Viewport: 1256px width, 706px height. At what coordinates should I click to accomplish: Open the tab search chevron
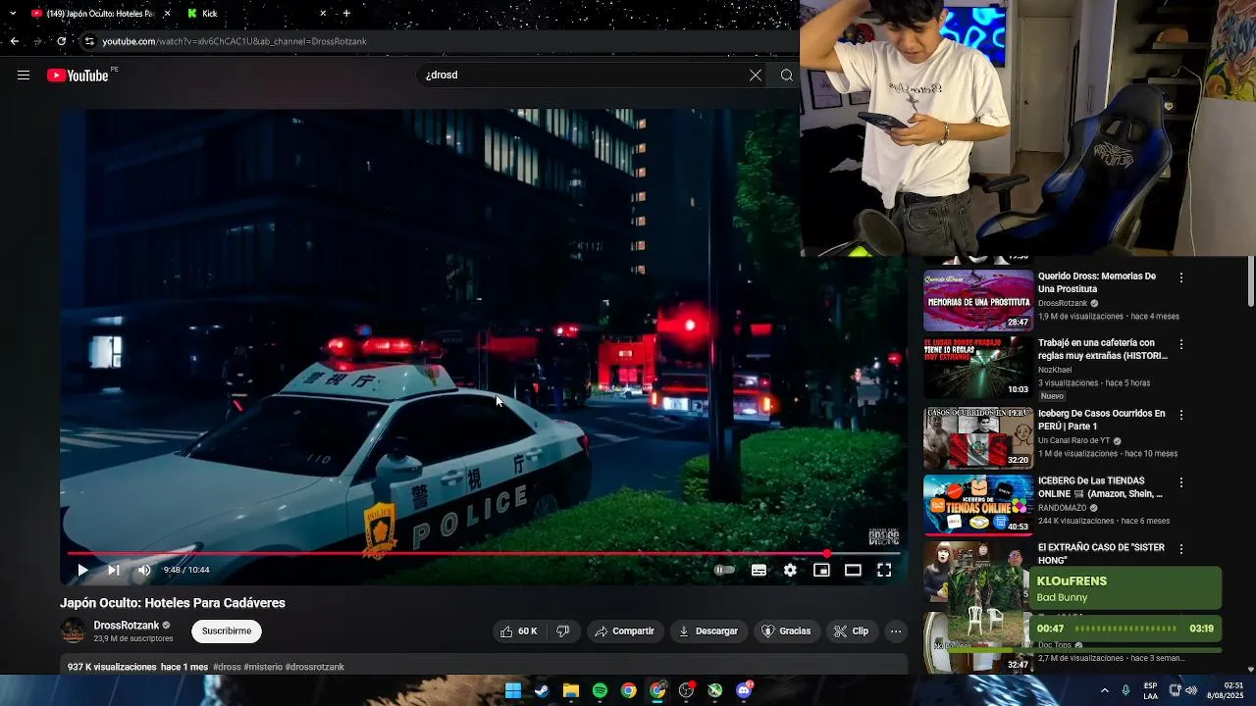tap(12, 14)
